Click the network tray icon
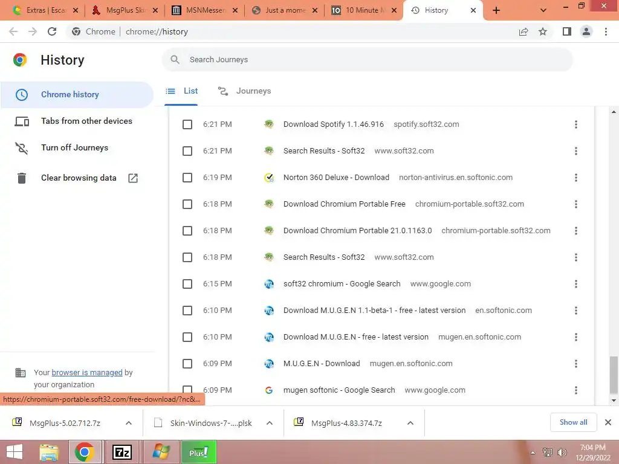The height and width of the screenshot is (464, 619). click(548, 453)
